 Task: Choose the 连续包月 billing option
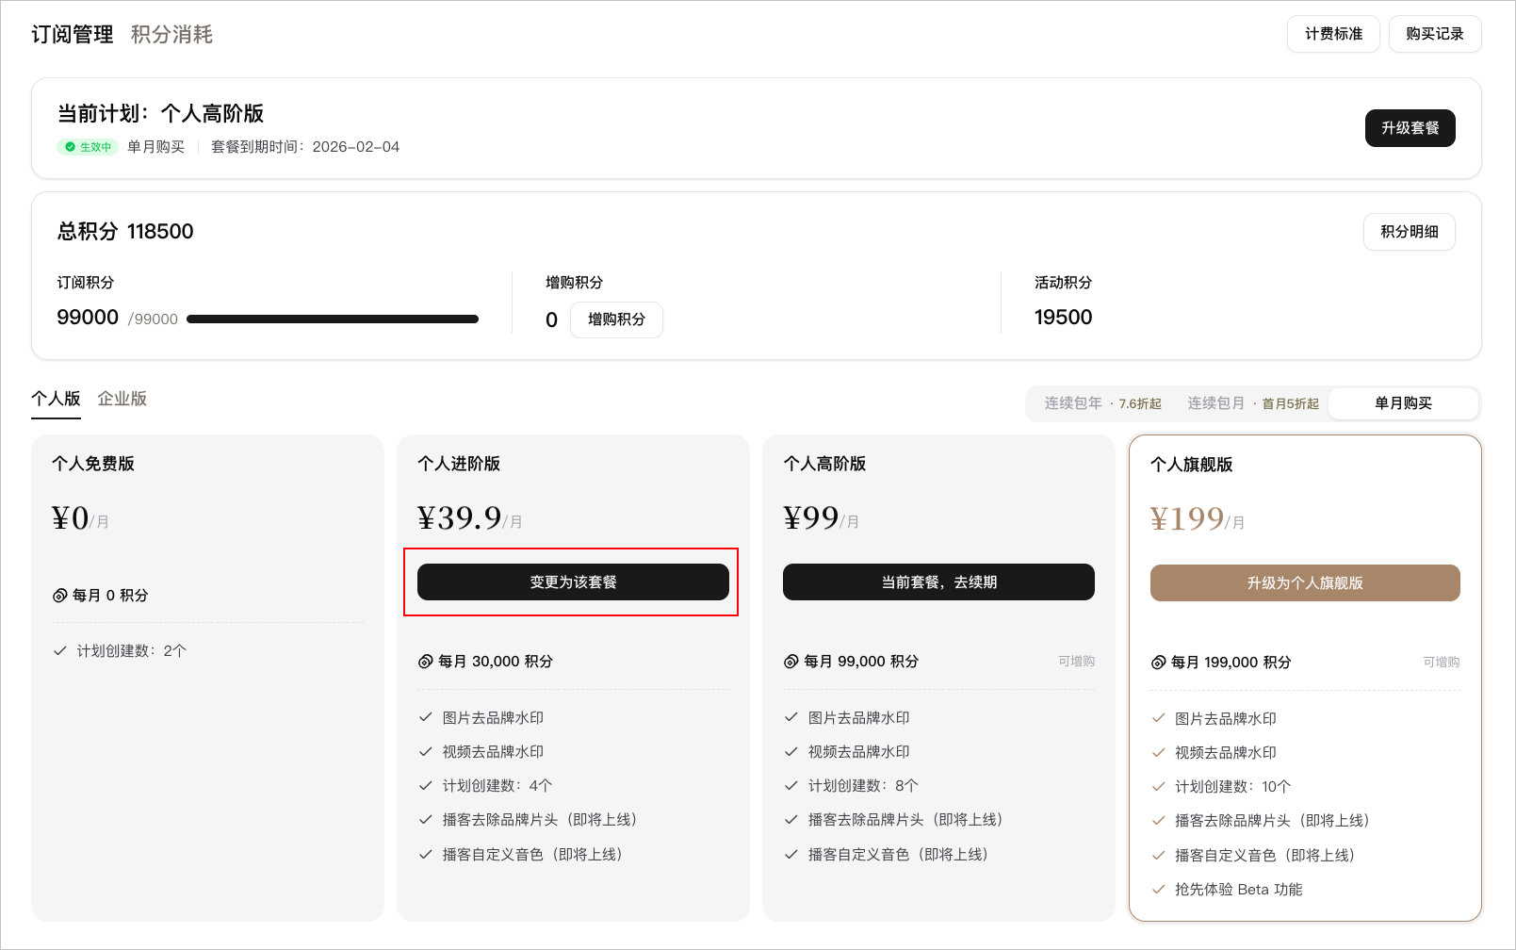point(1253,403)
